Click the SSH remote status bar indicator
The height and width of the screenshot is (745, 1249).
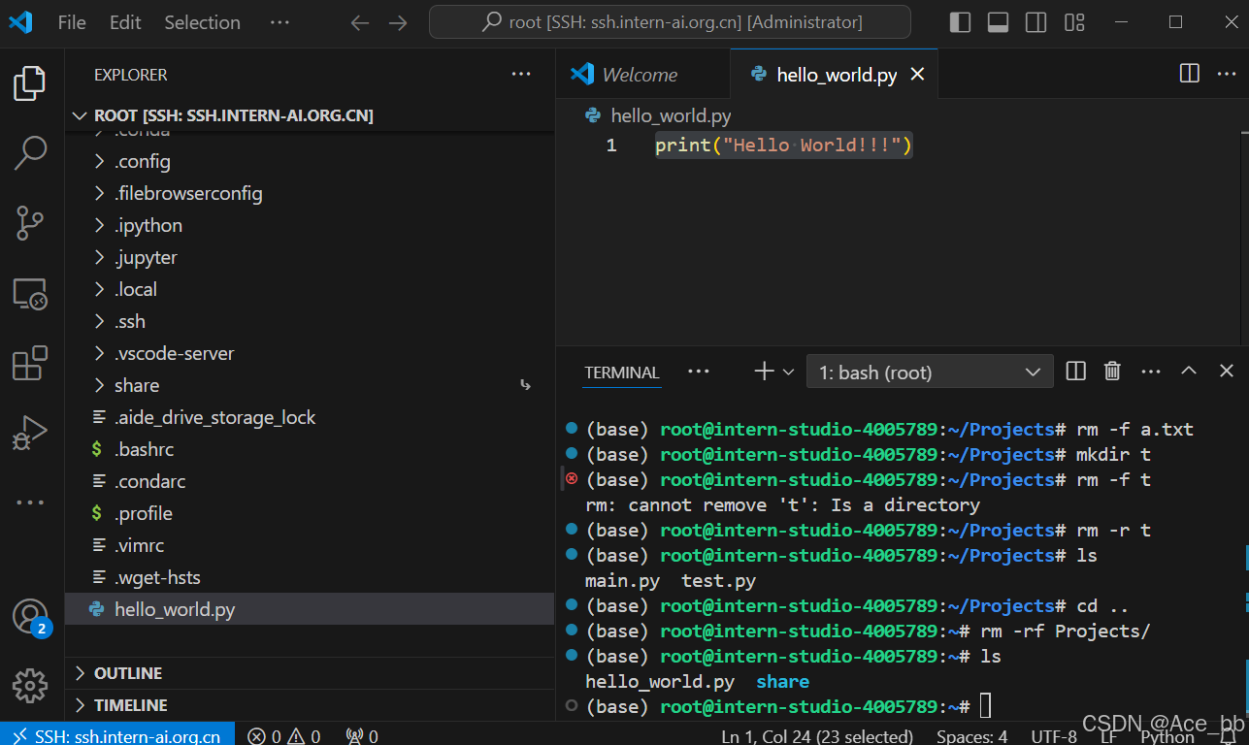click(116, 735)
